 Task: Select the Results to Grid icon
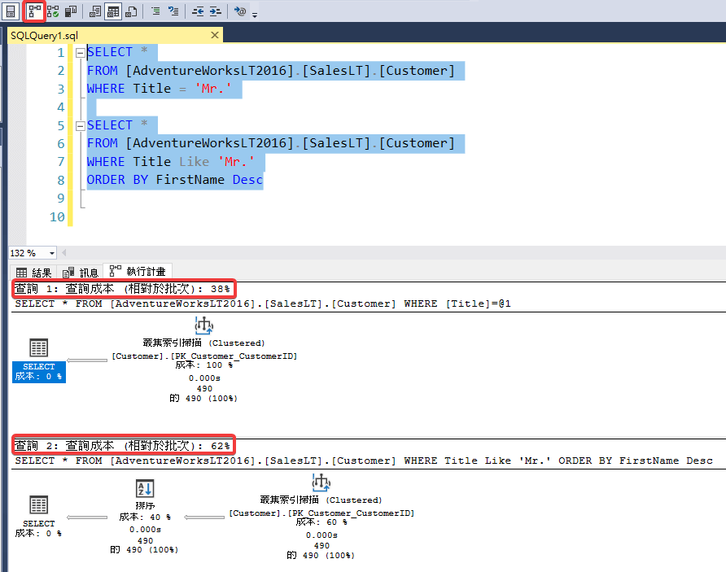113,11
